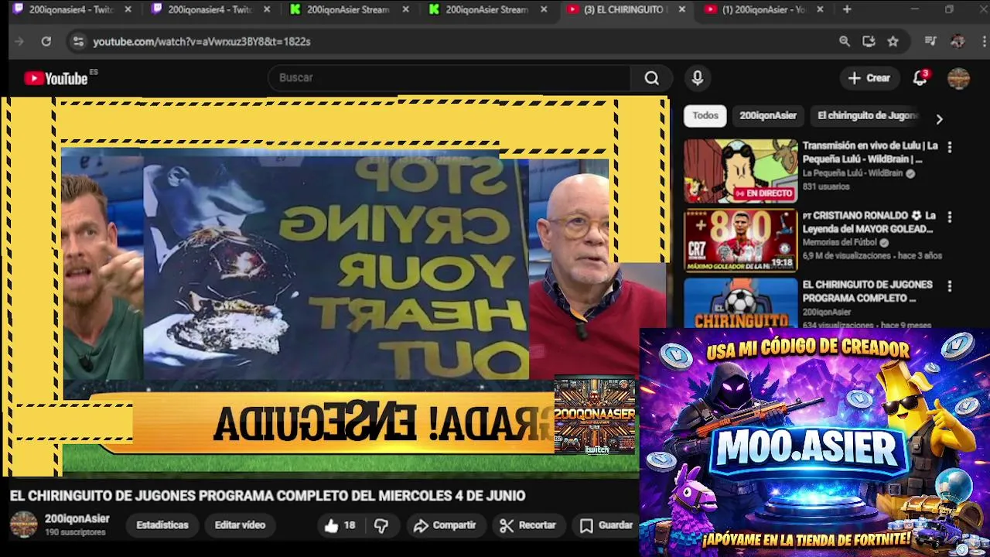
Task: Click La Pequeña Lulú - WildBrain channel name
Action: tap(852, 173)
